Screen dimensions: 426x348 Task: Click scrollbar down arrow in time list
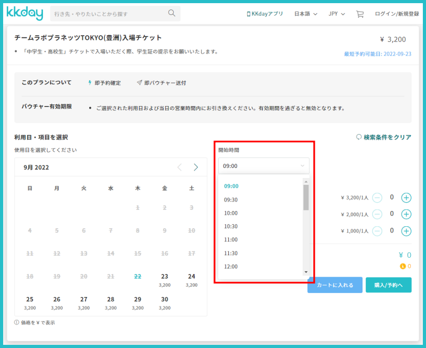click(x=306, y=272)
